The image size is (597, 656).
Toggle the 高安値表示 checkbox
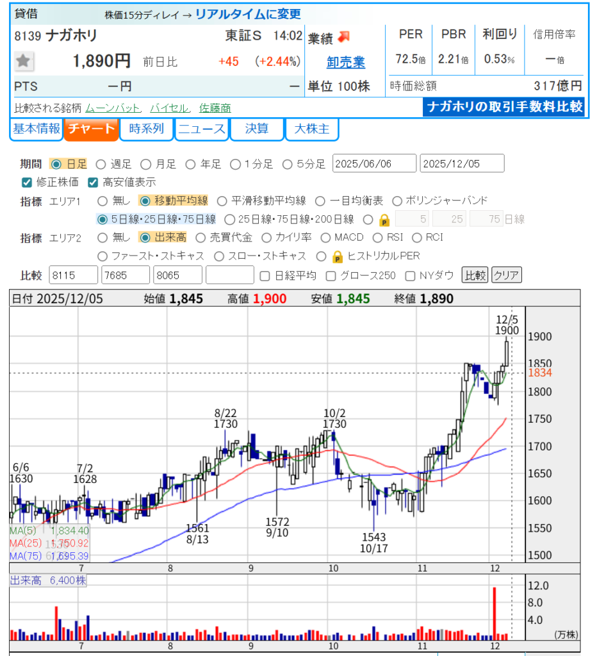coord(93,182)
